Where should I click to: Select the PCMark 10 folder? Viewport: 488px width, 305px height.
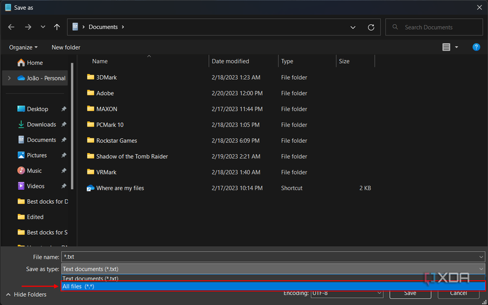point(110,125)
